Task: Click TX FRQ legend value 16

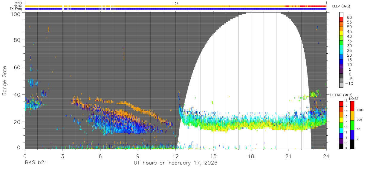Action: pyautogui.click(x=346, y=111)
